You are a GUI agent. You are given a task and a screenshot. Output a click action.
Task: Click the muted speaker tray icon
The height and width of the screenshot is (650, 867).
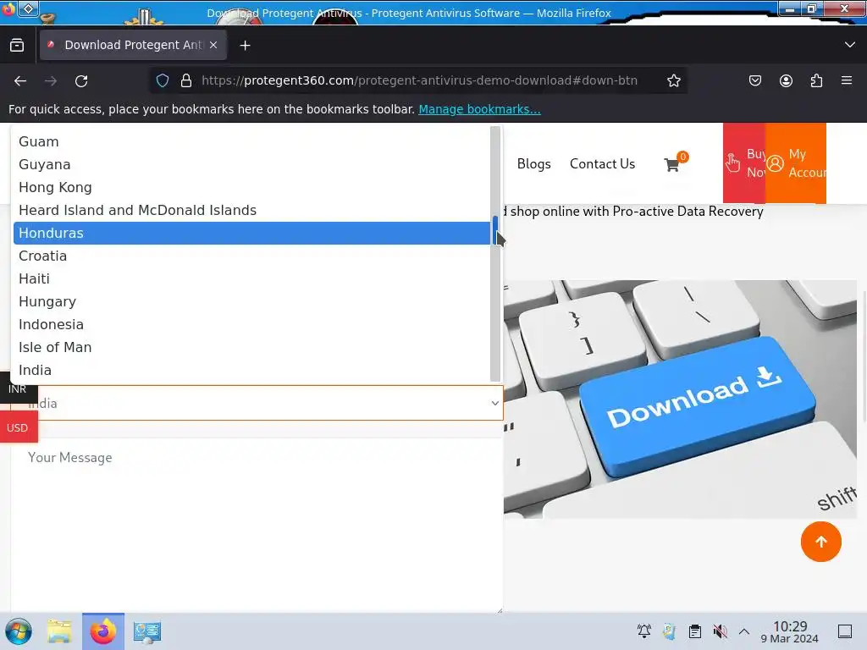click(720, 631)
